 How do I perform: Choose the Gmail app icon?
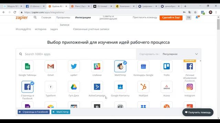[x=51, y=66]
